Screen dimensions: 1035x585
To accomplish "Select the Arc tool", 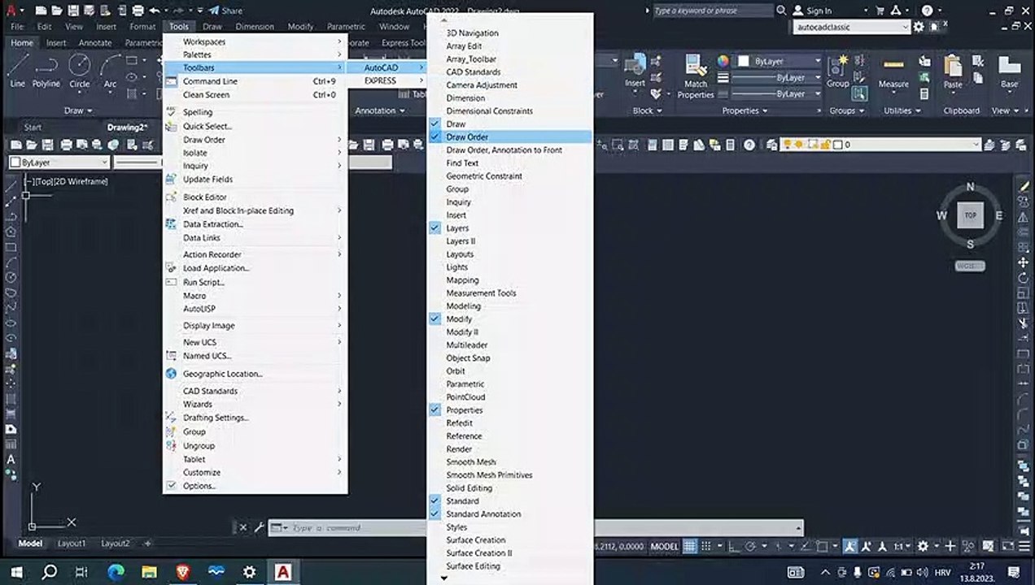I will tap(110, 71).
